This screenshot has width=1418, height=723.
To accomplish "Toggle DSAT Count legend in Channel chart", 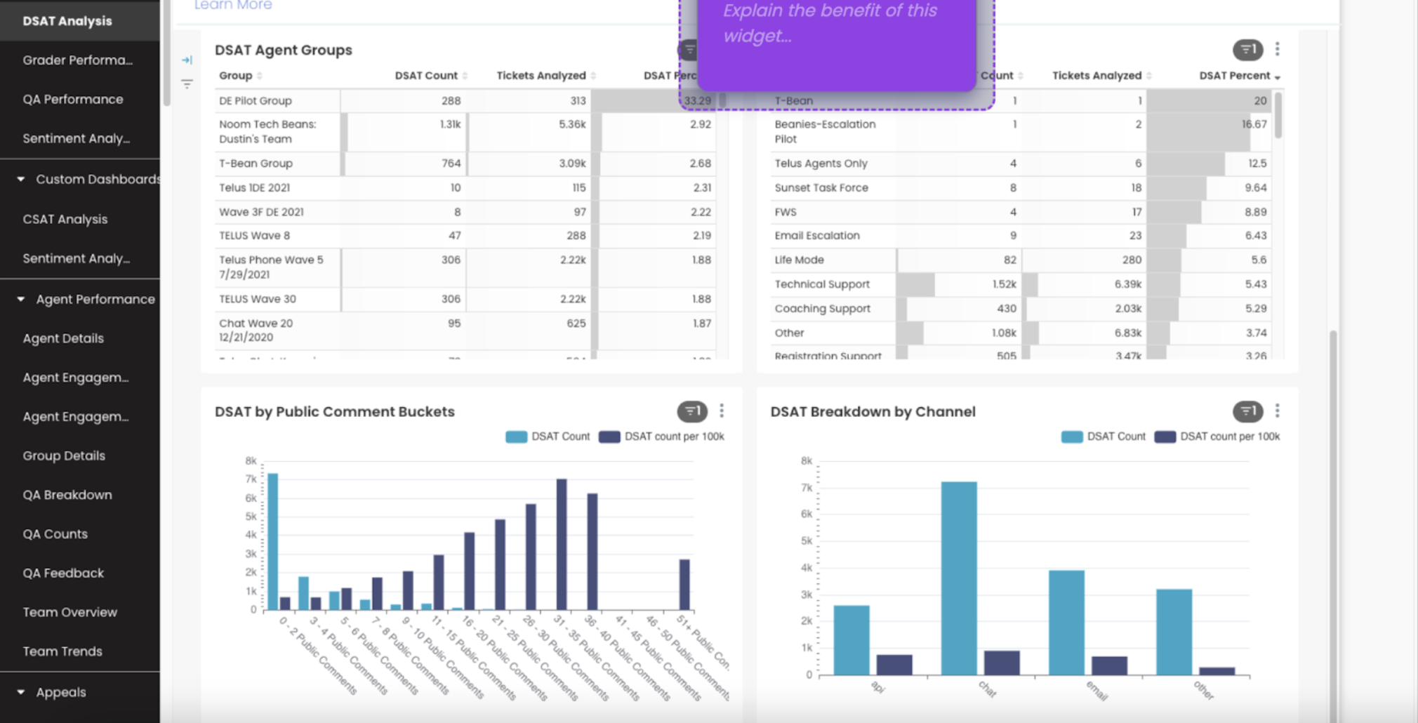I will pyautogui.click(x=1104, y=437).
